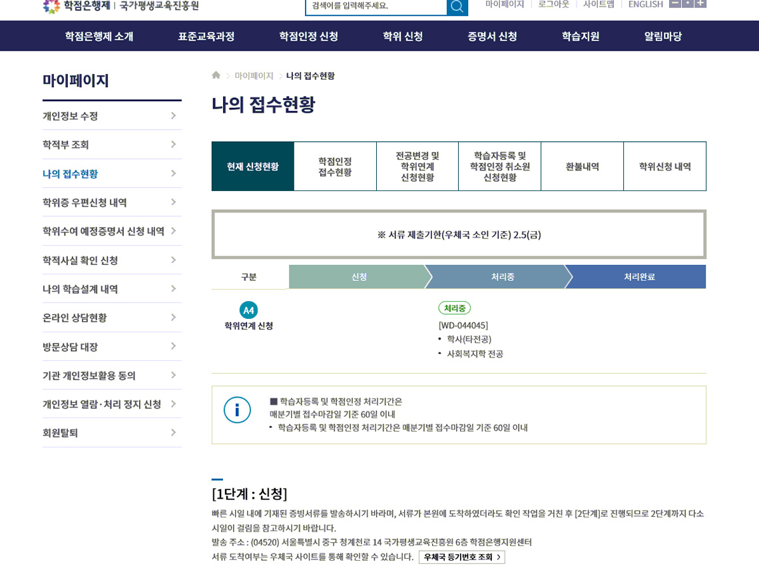Click the zoom in plus icon
This screenshot has width=759, height=566.
pos(700,3)
